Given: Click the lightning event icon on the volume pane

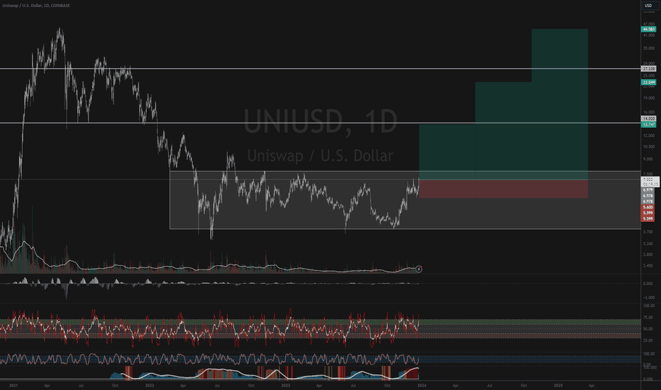Looking at the screenshot, I should point(418,269).
